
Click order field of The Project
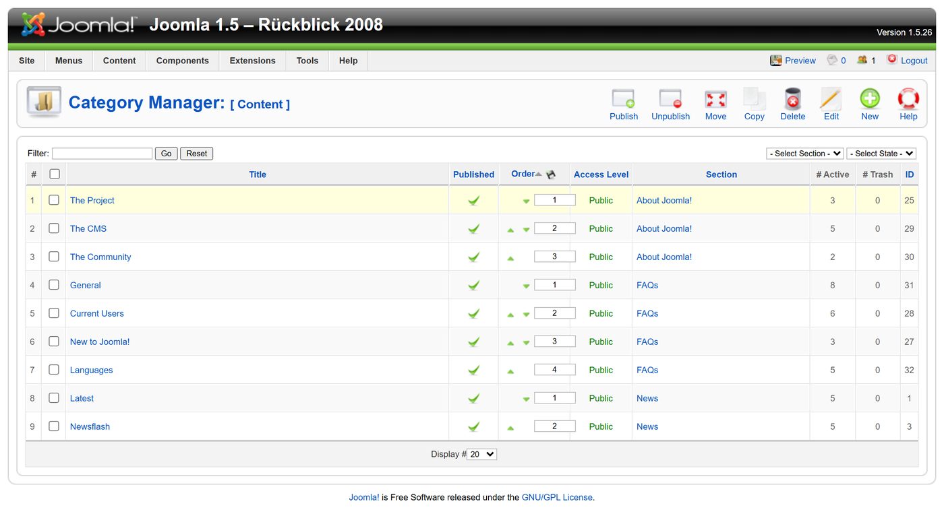pyautogui.click(x=555, y=200)
